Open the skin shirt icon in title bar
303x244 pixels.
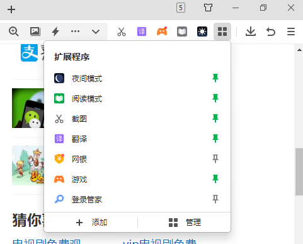[208, 8]
